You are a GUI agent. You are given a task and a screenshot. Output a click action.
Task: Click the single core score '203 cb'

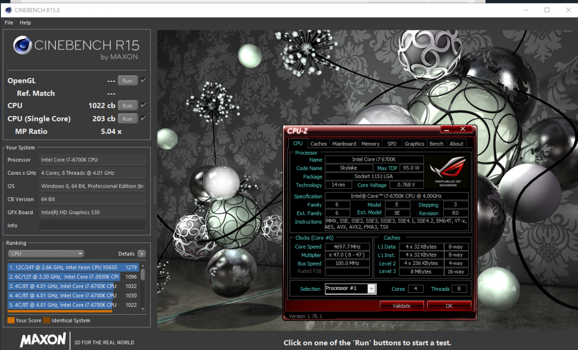point(104,118)
